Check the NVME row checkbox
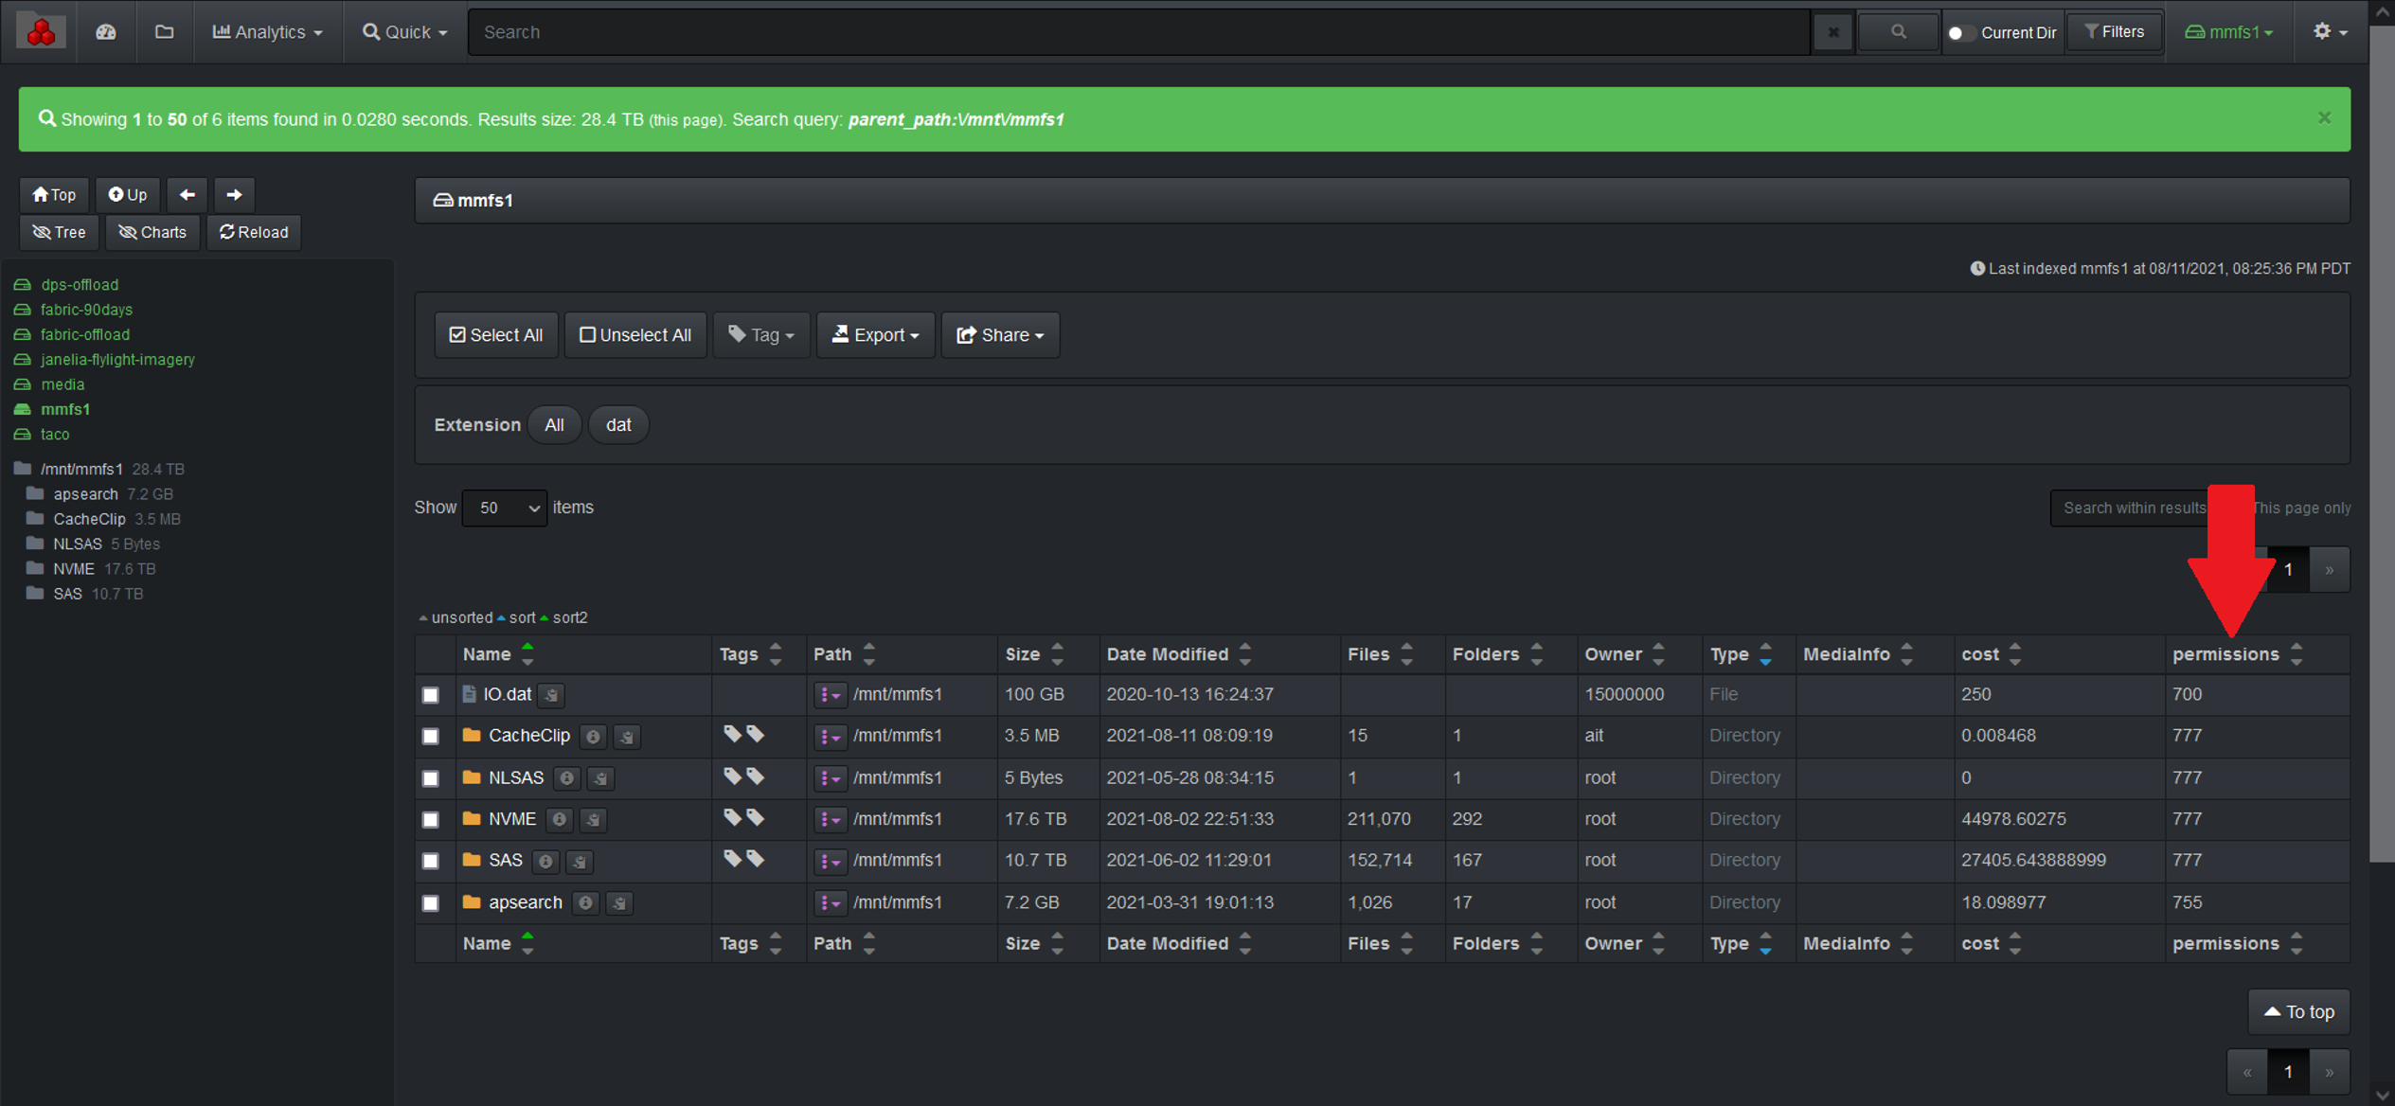This screenshot has width=2395, height=1106. pyautogui.click(x=431, y=819)
